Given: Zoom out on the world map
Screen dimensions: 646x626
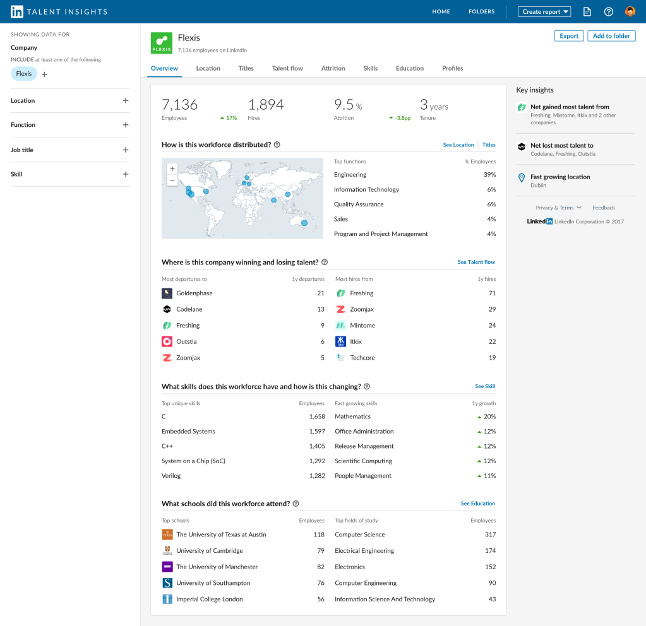Looking at the screenshot, I should (x=171, y=180).
